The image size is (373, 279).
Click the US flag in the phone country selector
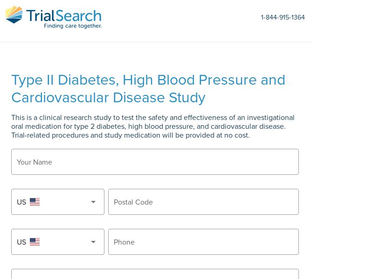pyautogui.click(x=35, y=242)
